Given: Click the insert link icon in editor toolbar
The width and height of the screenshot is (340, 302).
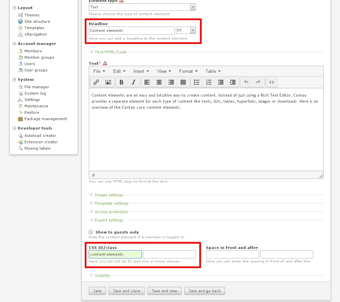Looking at the screenshot, I should tap(96, 82).
